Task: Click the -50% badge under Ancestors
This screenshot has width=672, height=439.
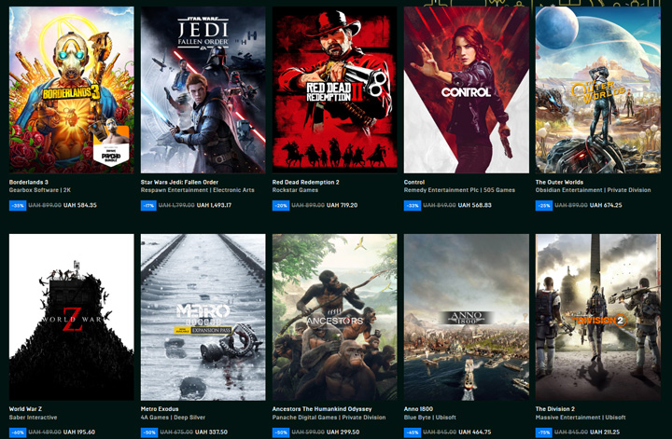Action: tap(281, 432)
